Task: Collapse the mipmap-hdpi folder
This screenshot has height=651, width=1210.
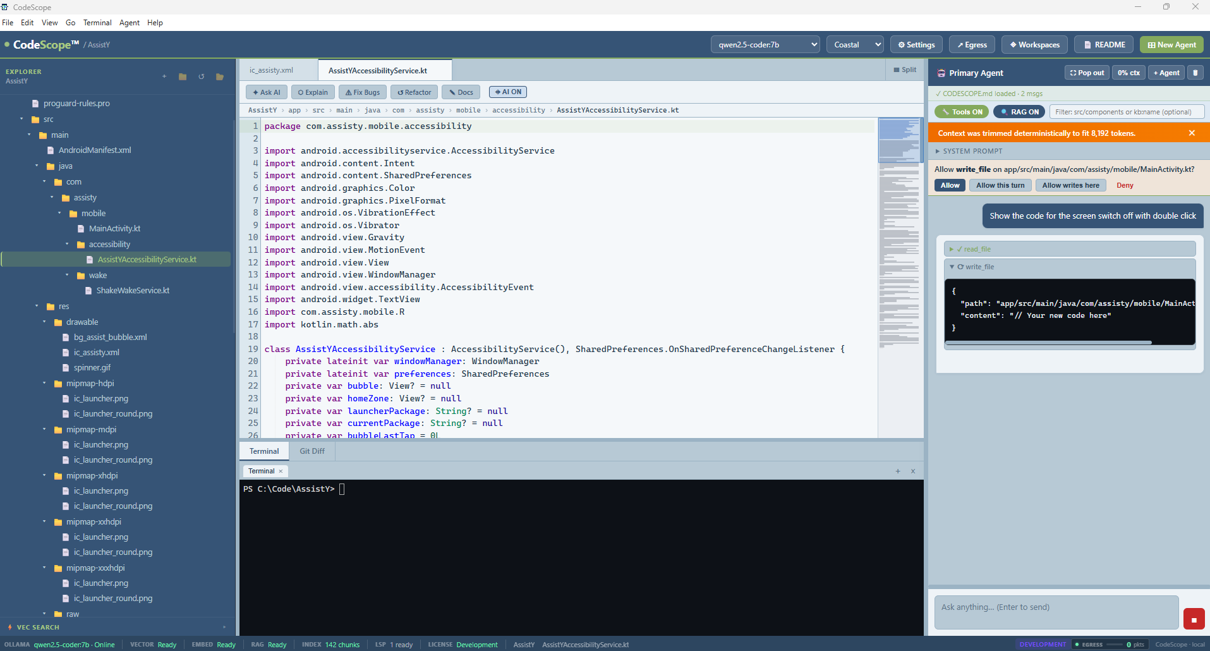Action: pyautogui.click(x=44, y=384)
